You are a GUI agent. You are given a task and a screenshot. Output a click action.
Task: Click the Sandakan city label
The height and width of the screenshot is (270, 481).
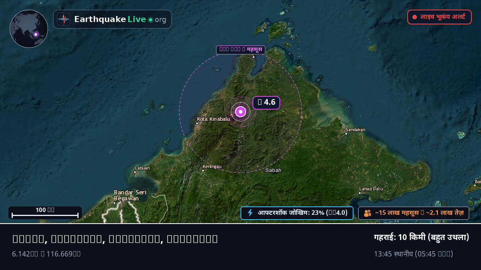coord(356,130)
